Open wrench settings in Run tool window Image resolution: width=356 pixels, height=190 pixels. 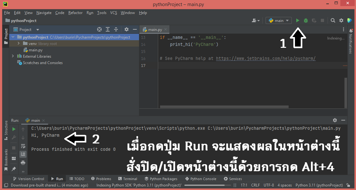coord(14,137)
